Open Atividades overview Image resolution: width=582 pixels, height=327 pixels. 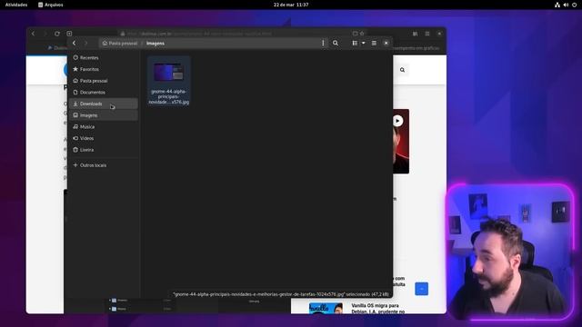[x=16, y=5]
